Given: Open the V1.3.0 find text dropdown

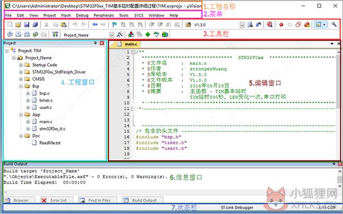Looking at the screenshot, I should [x=242, y=25].
